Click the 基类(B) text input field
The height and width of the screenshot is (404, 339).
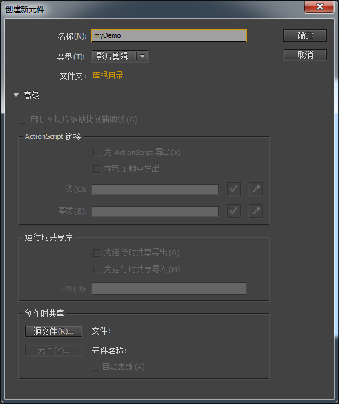155,211
